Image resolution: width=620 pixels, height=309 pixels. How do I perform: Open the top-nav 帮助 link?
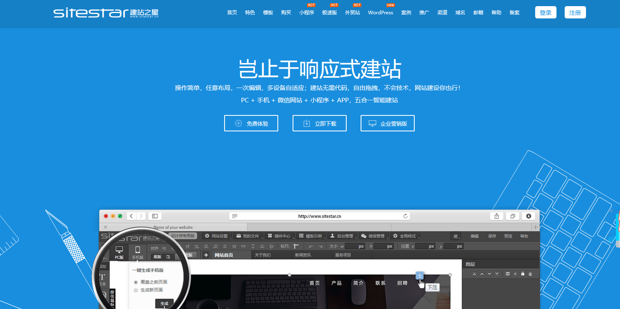point(496,13)
